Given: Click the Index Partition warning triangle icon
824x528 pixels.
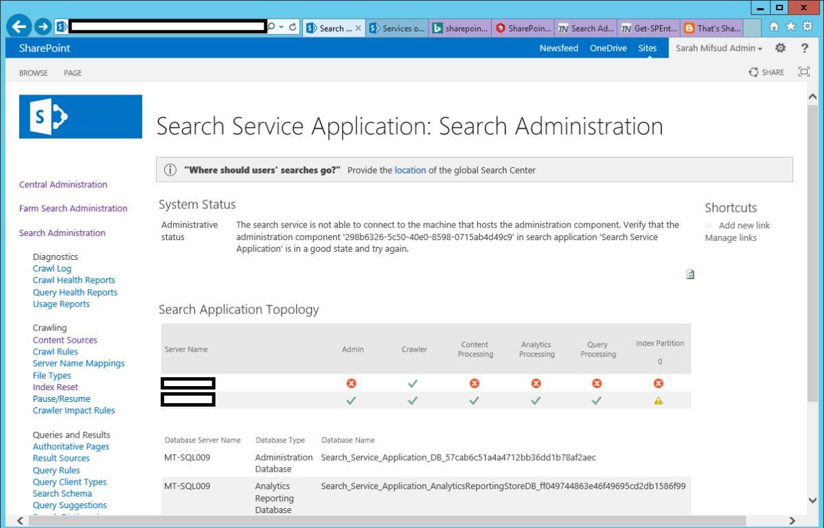Looking at the screenshot, I should coord(659,401).
